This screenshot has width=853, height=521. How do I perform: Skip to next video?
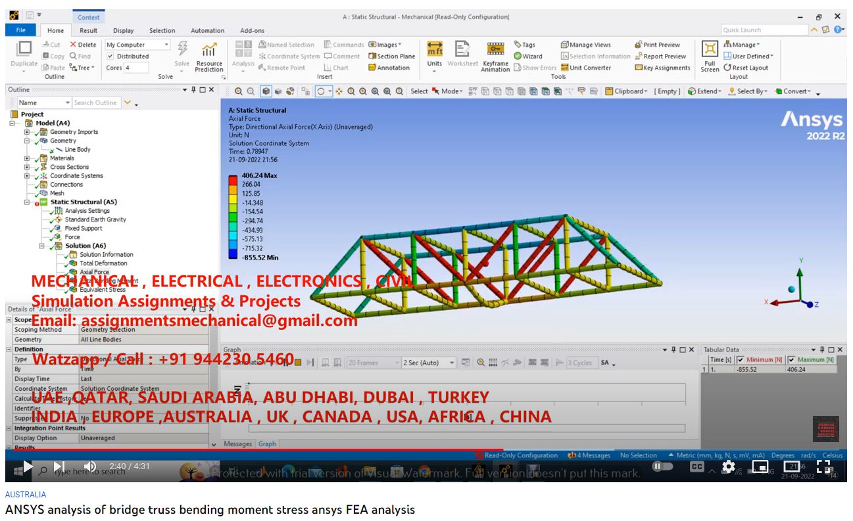coord(59,466)
